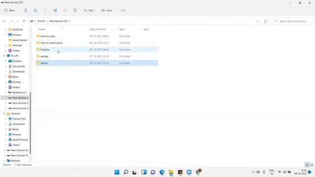Open Zoom from the taskbar
The height and width of the screenshot is (177, 315).
[189, 172]
